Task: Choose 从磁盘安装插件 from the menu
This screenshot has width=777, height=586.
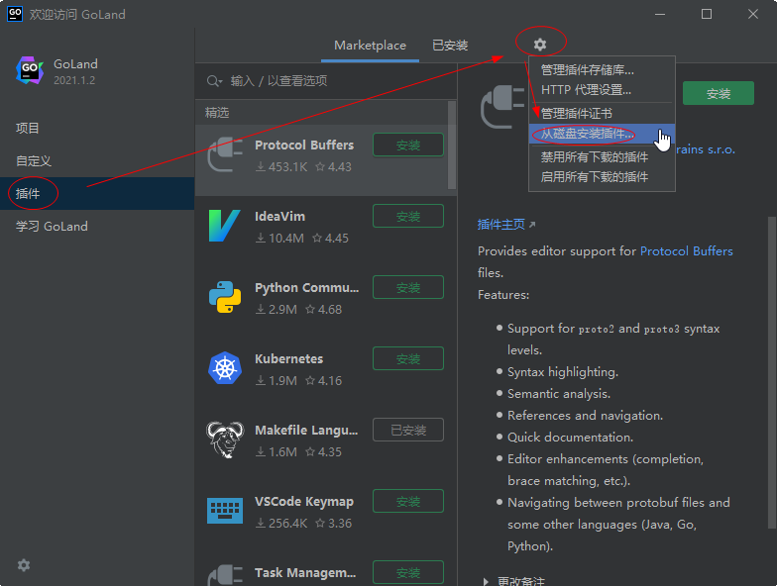Action: pyautogui.click(x=588, y=134)
